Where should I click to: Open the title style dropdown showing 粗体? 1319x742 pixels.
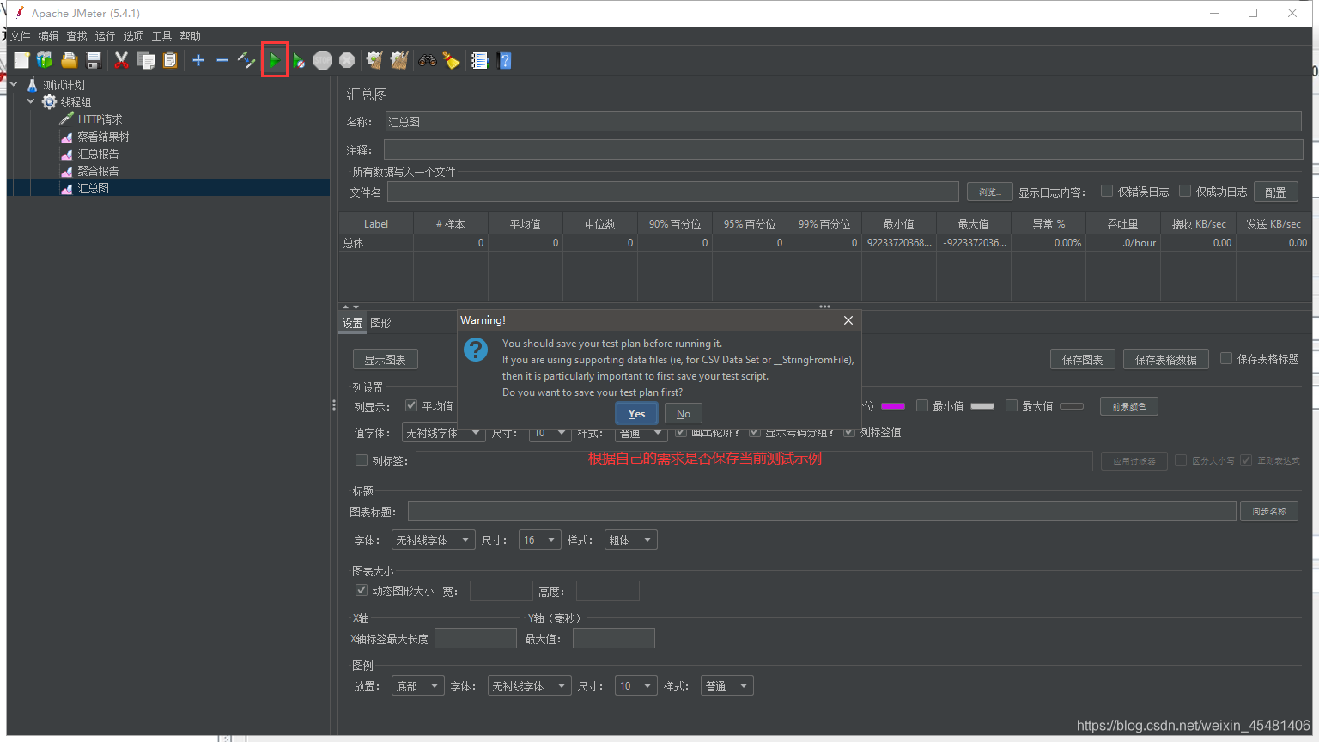[x=631, y=540]
